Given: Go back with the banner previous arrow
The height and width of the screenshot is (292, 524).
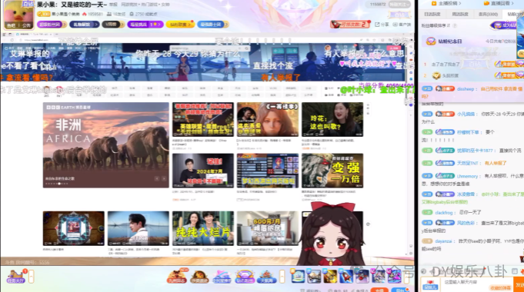Looking at the screenshot, I should pos(157,178).
